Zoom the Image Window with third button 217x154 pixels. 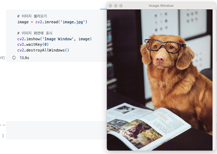click(121, 6)
